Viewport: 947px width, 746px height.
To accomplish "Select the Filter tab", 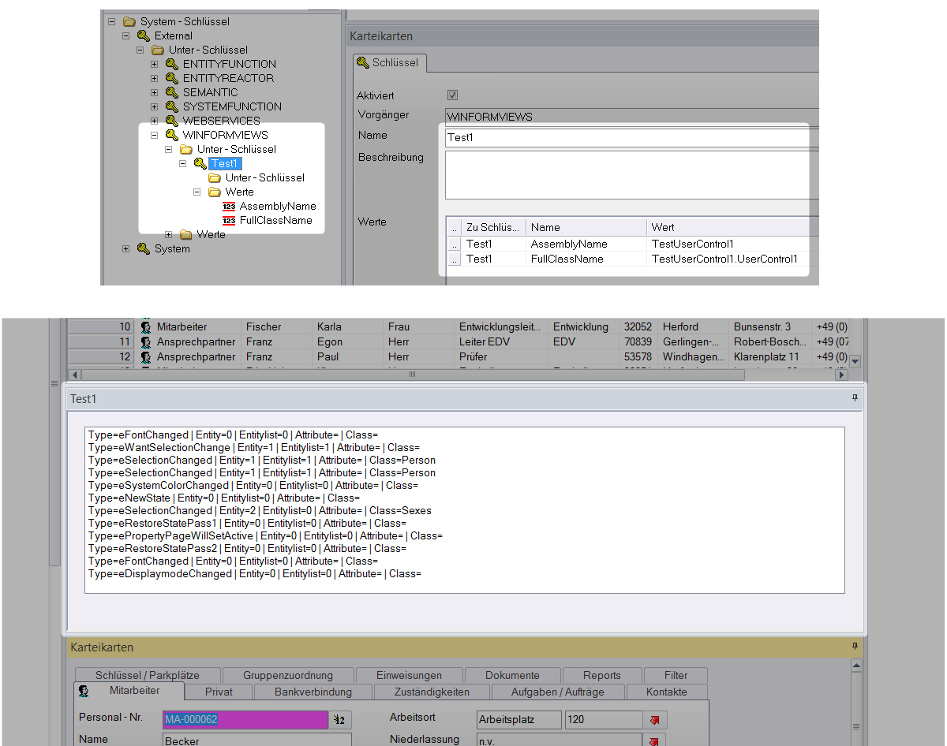I will coord(676,675).
